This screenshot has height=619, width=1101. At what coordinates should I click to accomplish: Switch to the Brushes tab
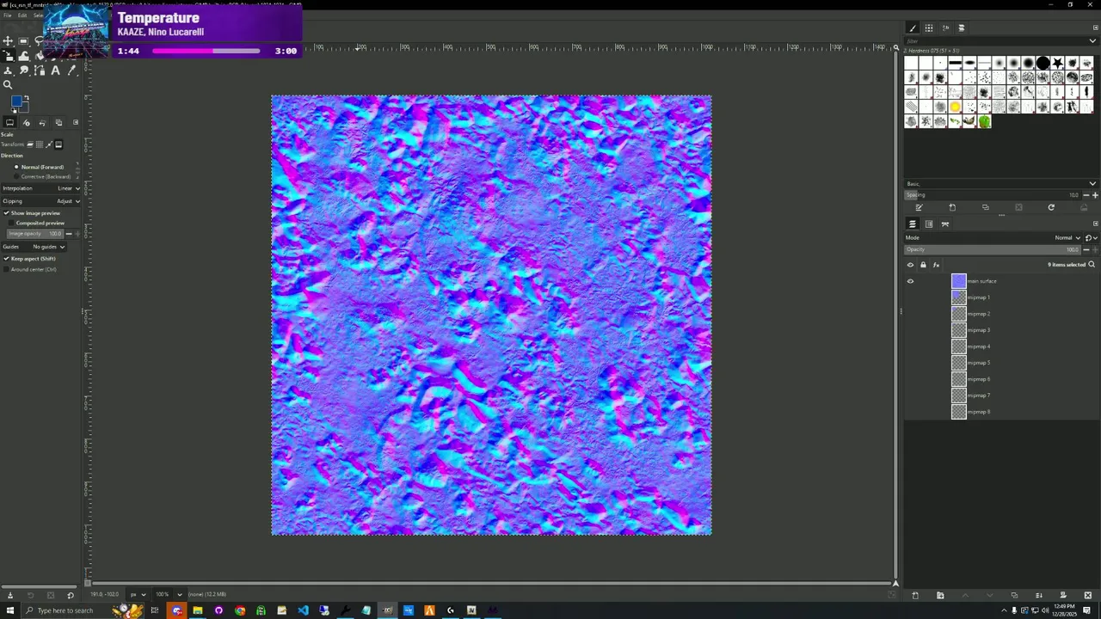pos(913,28)
